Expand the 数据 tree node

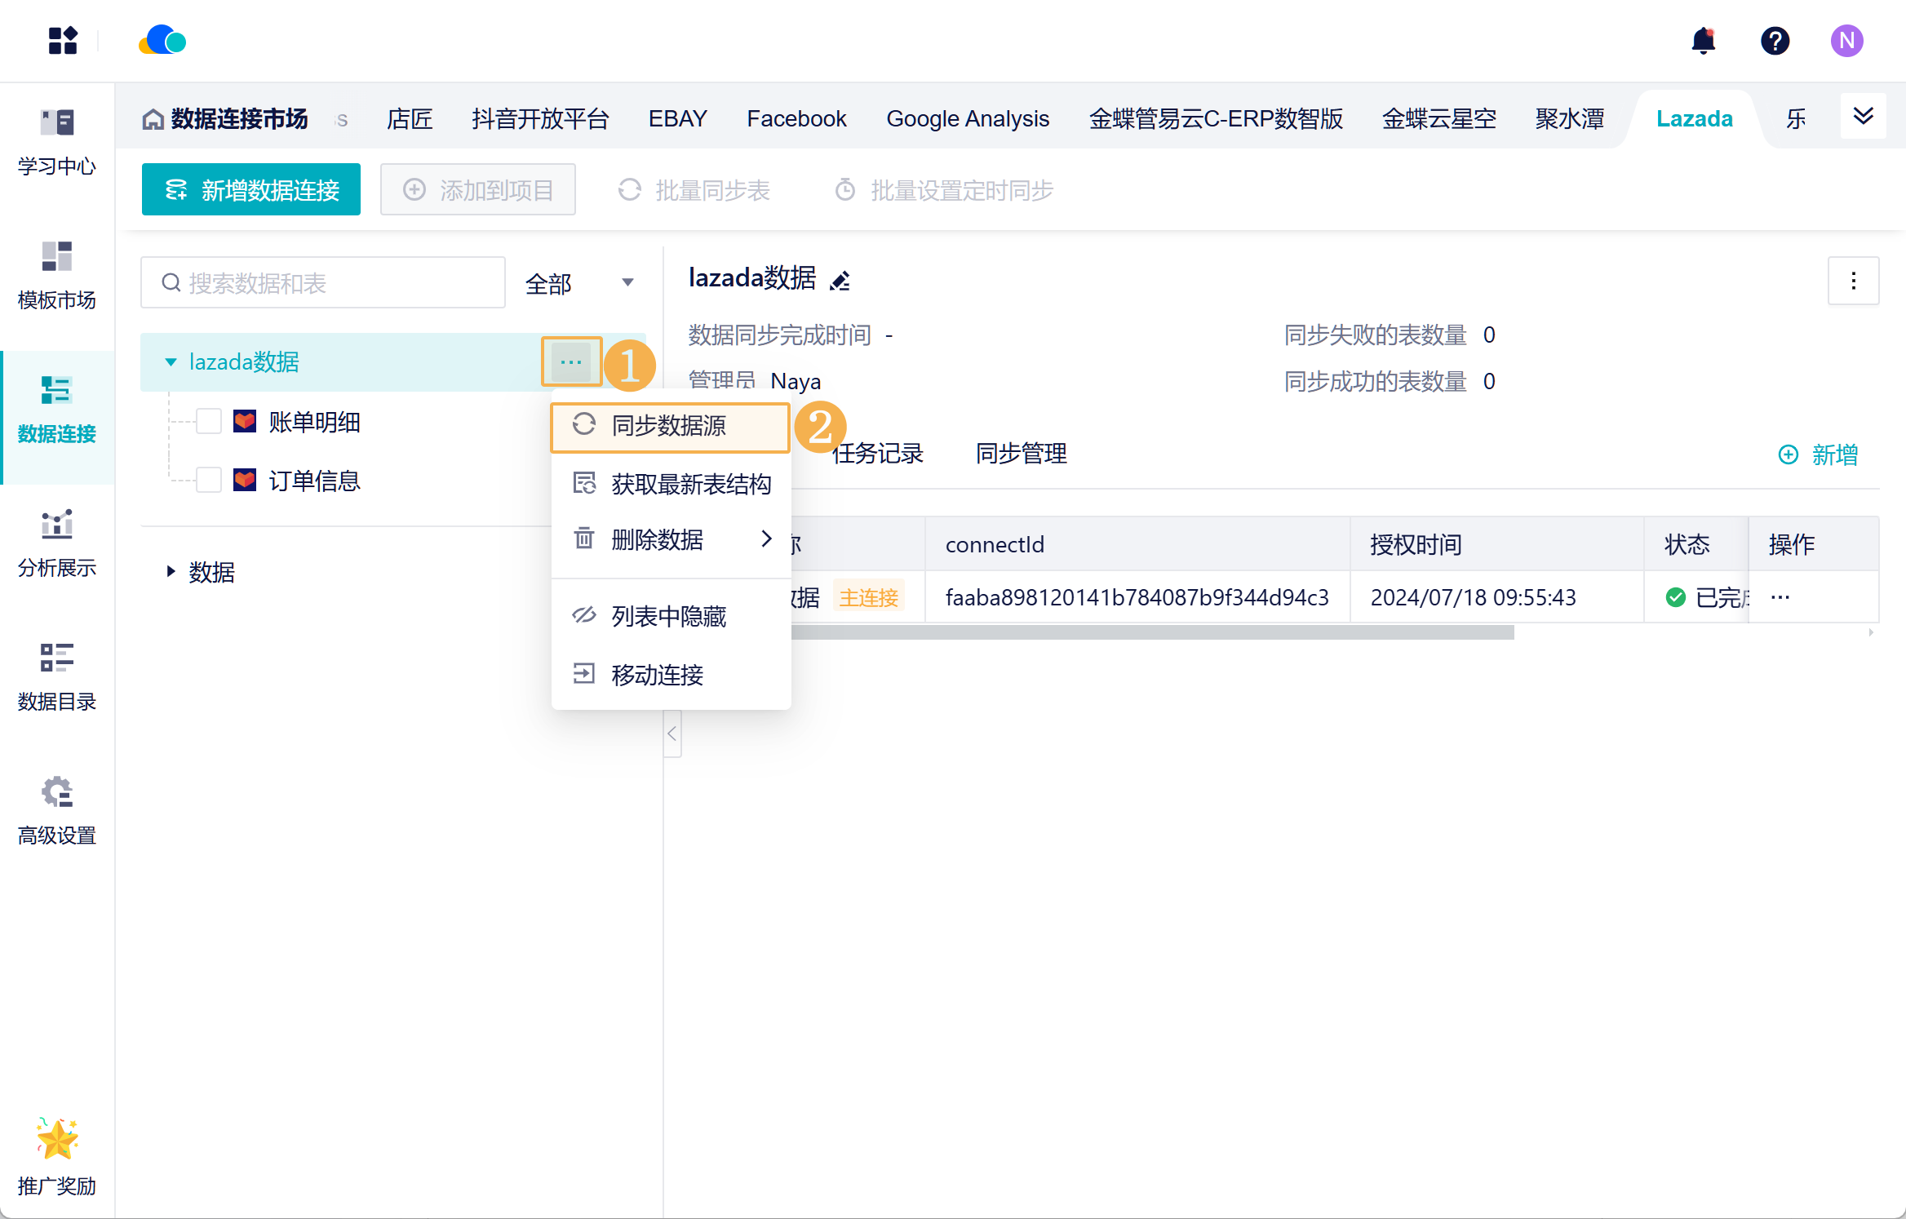[x=171, y=572]
